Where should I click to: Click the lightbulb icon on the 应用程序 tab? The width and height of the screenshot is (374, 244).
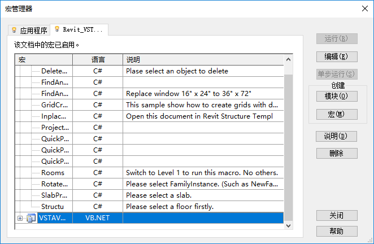point(14,30)
